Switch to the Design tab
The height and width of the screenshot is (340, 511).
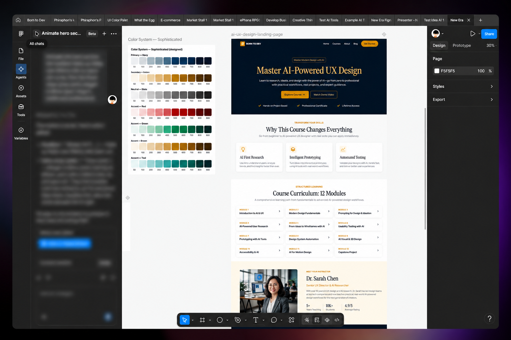(439, 45)
